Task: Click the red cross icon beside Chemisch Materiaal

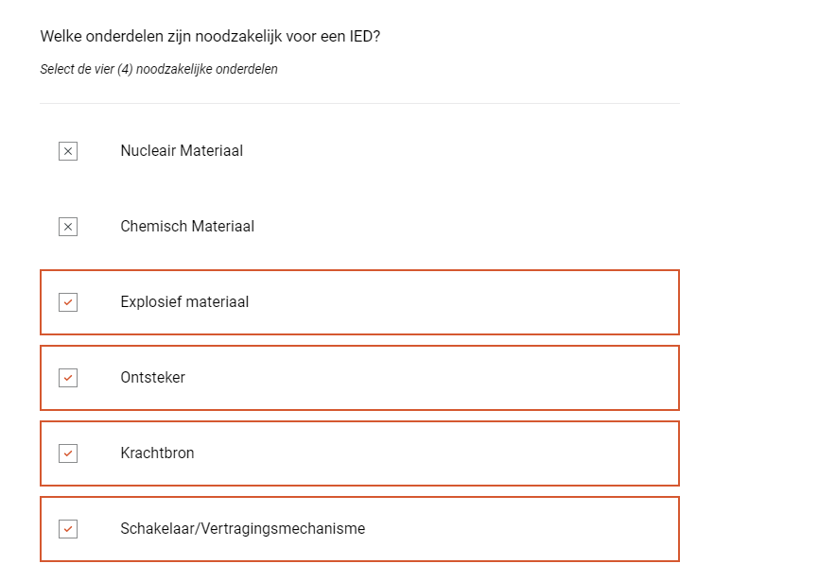Action: (x=68, y=227)
